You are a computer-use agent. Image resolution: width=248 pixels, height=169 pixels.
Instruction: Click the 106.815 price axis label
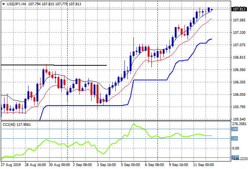239,57
